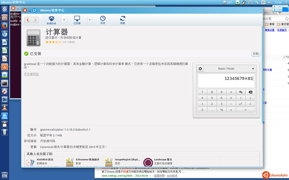Click the network speed floating widget
This screenshot has width=289, height=180.
(x=280, y=8)
